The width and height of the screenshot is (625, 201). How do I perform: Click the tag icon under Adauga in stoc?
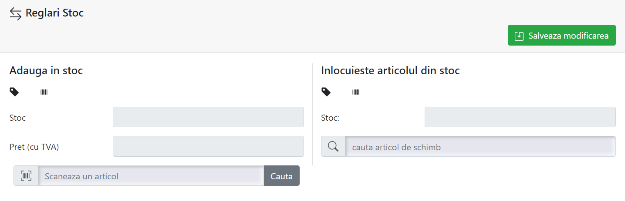click(x=14, y=92)
